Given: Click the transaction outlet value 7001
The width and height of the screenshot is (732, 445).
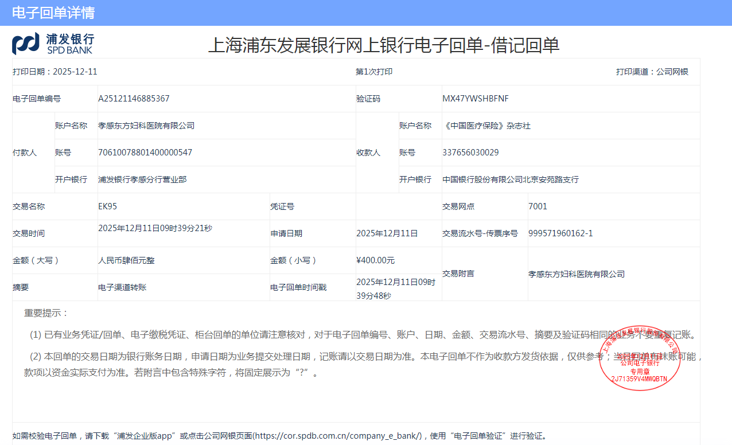Looking at the screenshot, I should (538, 206).
